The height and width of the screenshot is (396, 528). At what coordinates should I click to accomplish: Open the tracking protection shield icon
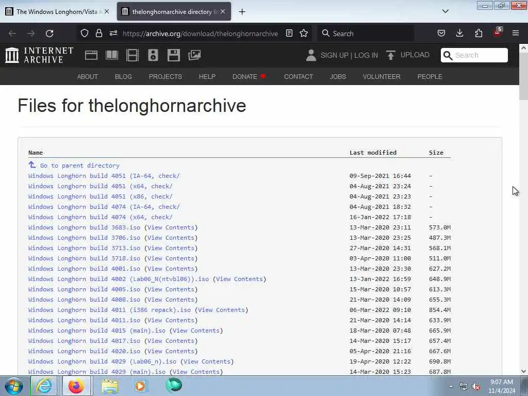(85, 33)
